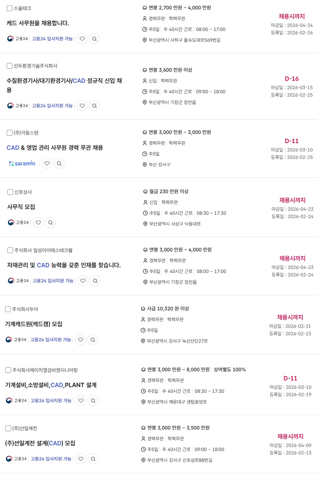Viewport: 318px width, 479px height.
Task: Preview the (주)극동스텐 job with the magnifier
Action: point(59,163)
